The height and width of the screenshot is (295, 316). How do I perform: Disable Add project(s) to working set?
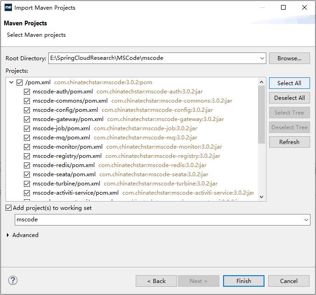(x=9, y=208)
